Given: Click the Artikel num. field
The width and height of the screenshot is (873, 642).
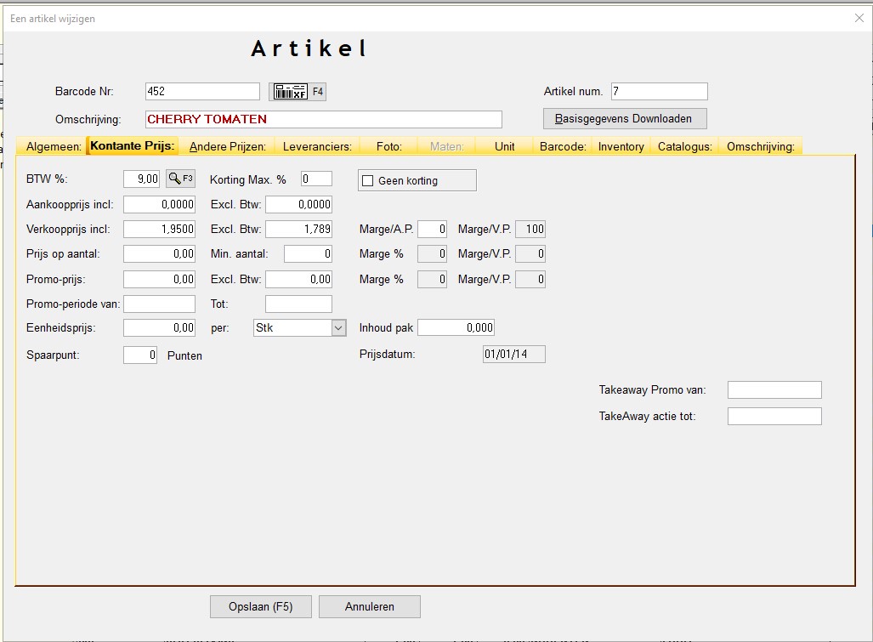Looking at the screenshot, I should [659, 91].
